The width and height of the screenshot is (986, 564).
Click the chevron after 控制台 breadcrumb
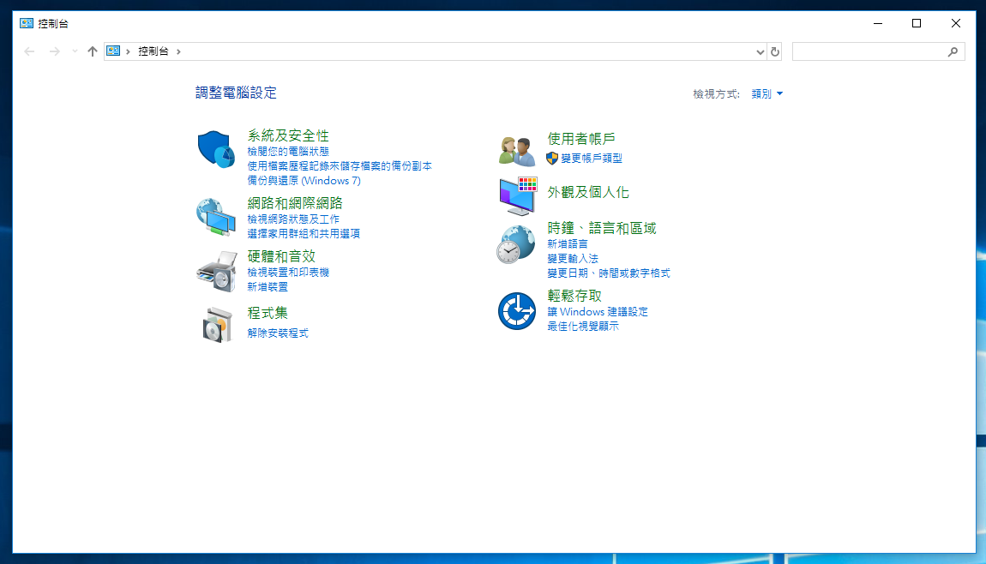click(178, 51)
